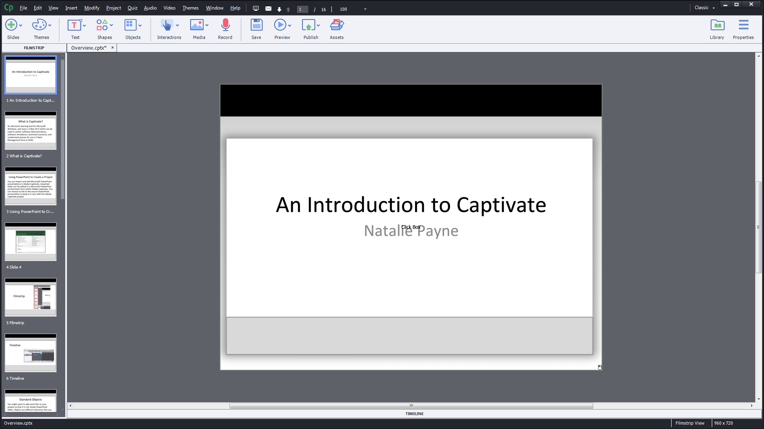Image resolution: width=764 pixels, height=429 pixels.
Task: Open the Assets icon
Action: point(337,25)
